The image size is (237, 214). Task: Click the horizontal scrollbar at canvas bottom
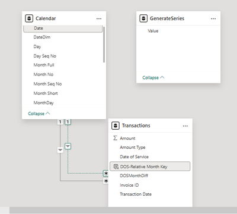click(123, 210)
